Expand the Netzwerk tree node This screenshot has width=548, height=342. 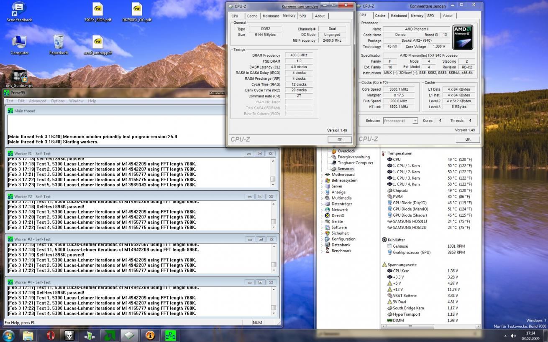pos(322,210)
